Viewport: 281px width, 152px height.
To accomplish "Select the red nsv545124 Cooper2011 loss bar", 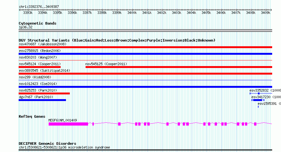I will tap(39, 67).
